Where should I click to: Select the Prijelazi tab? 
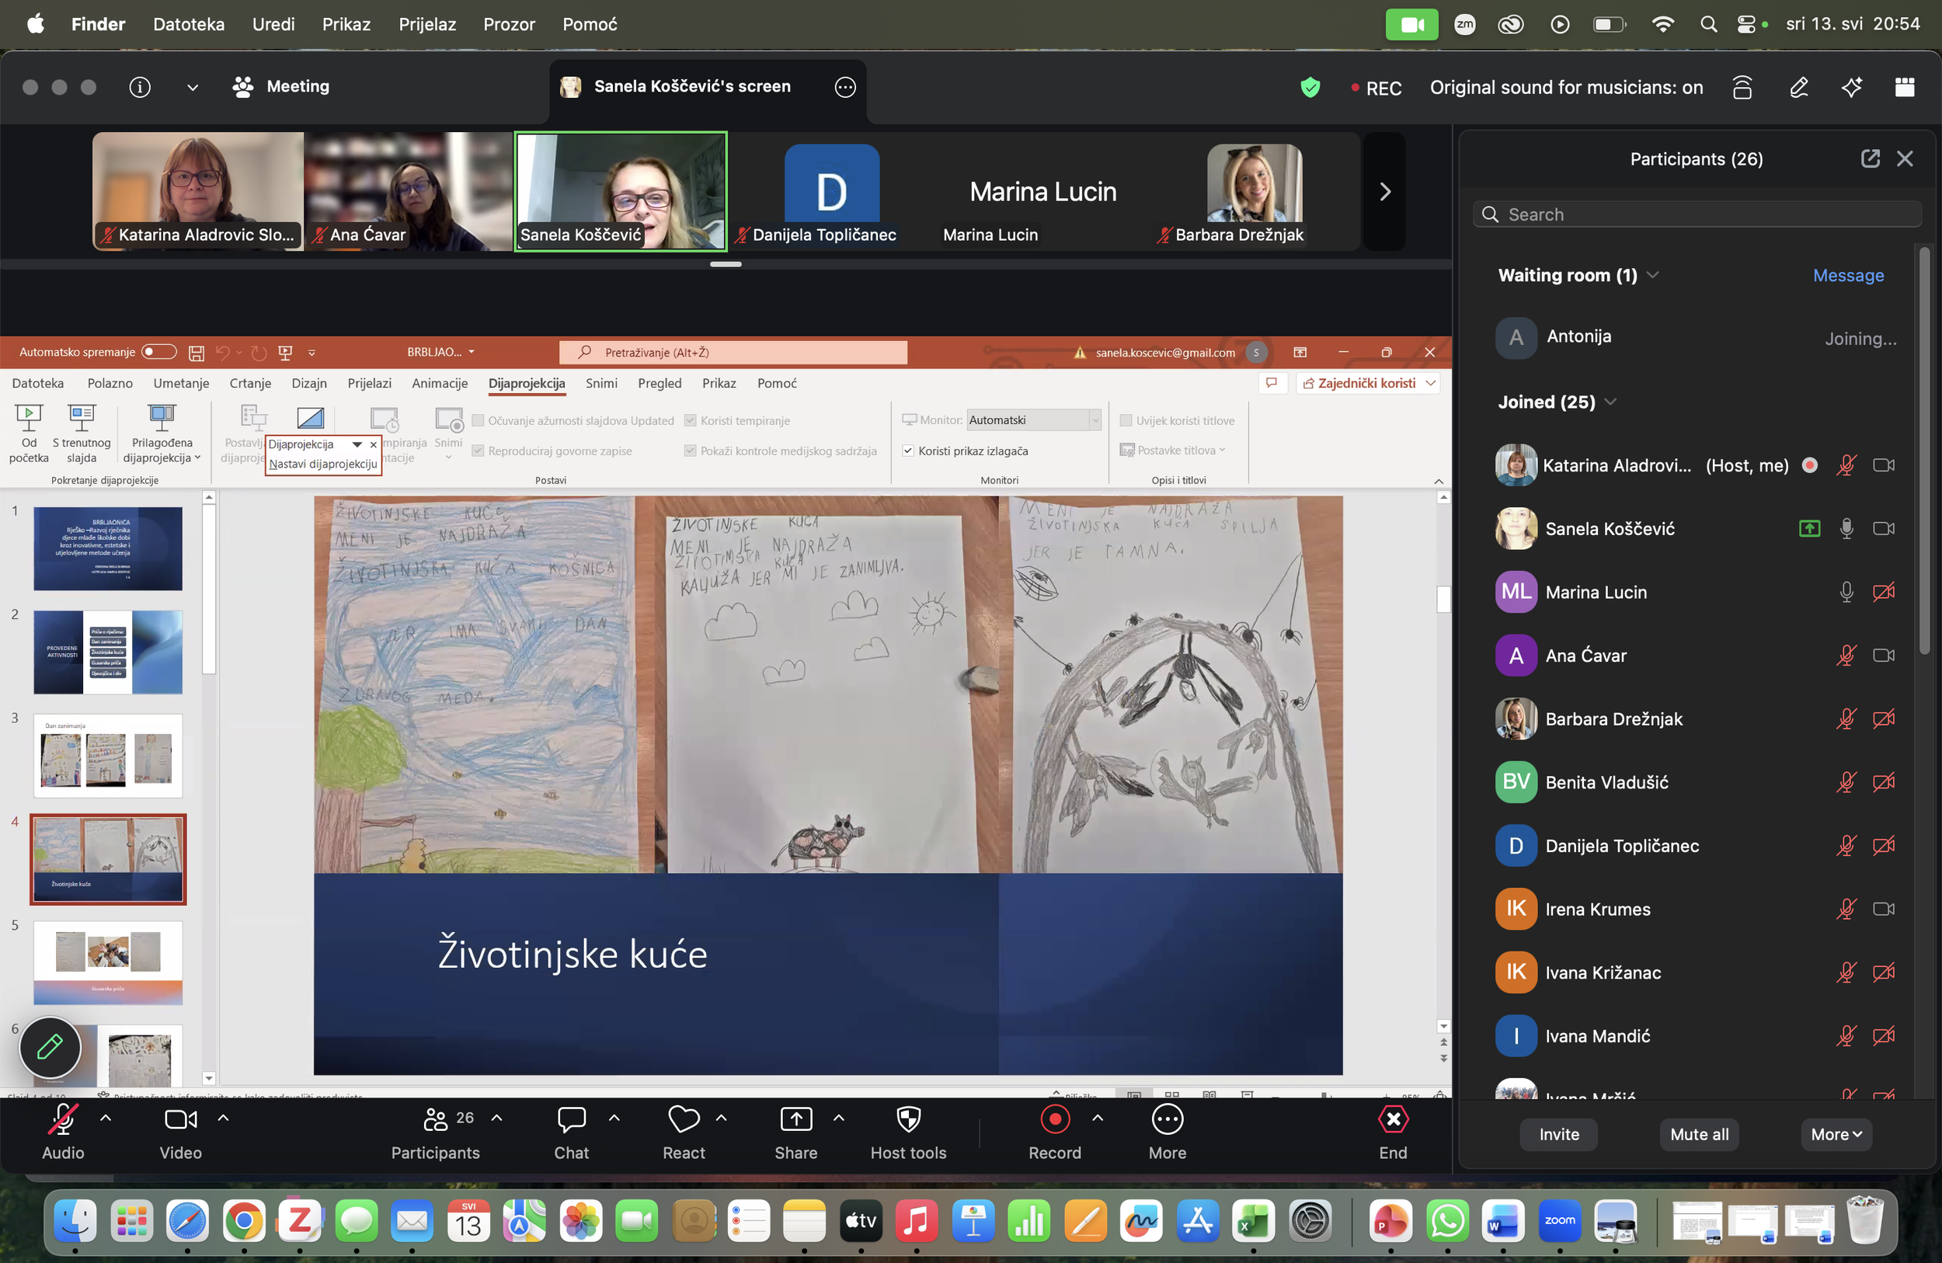370,384
